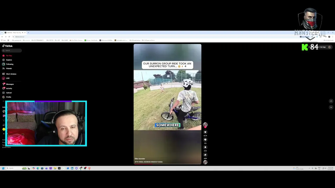Image resolution: width=335 pixels, height=188 pixels.
Task: Open the account avatar menu
Action: [x=330, y=47]
